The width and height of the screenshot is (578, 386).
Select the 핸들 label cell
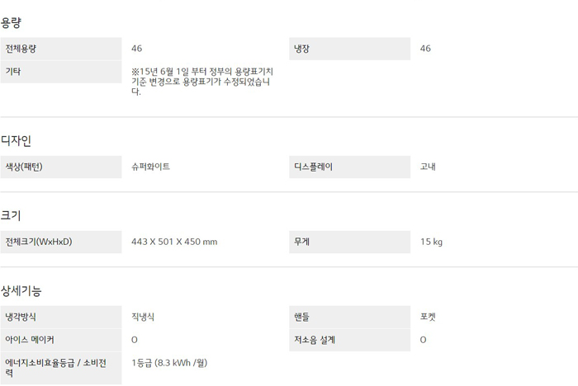point(349,317)
